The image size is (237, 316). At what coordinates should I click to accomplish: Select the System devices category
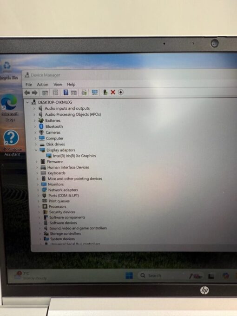click(62, 239)
